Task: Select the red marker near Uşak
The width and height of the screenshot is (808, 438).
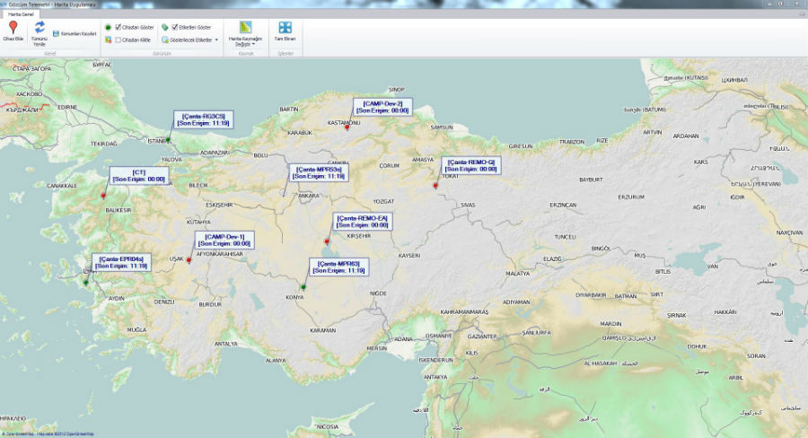Action: point(189,260)
